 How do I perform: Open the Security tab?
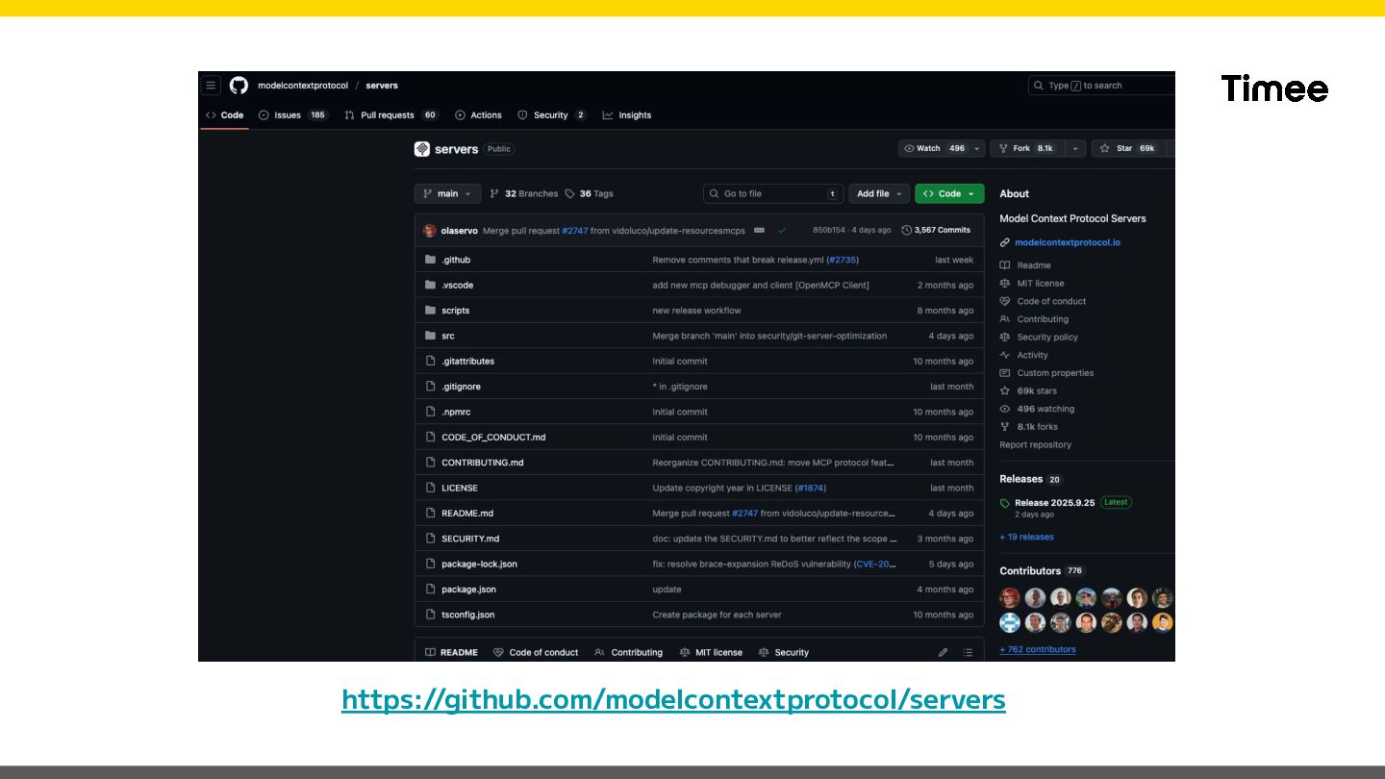[552, 115]
